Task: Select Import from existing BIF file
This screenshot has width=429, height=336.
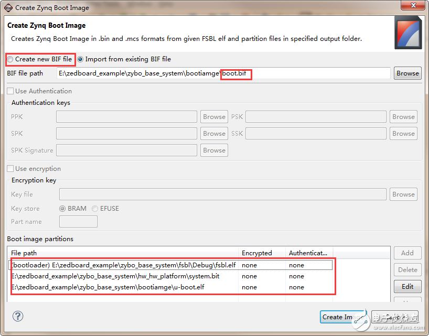Action: point(81,59)
